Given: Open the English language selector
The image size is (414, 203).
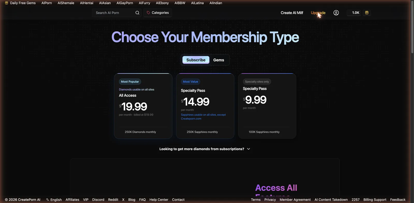Looking at the screenshot, I should coord(54,200).
